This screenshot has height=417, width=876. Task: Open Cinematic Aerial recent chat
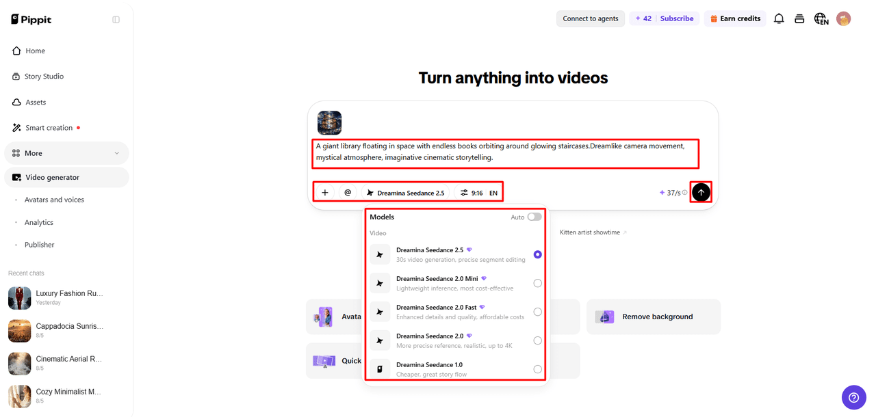point(66,363)
